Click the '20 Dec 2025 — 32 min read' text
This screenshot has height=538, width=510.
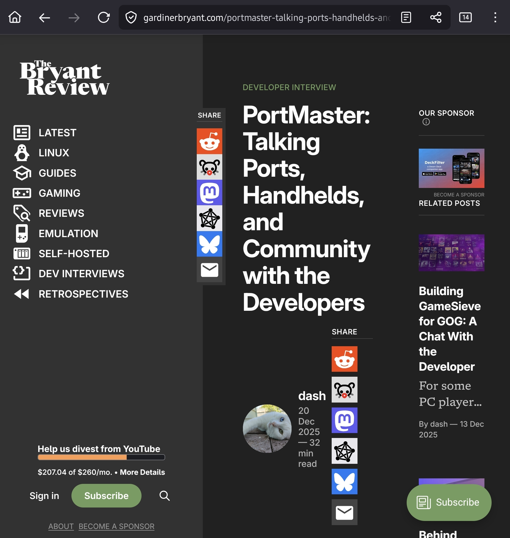[309, 437]
